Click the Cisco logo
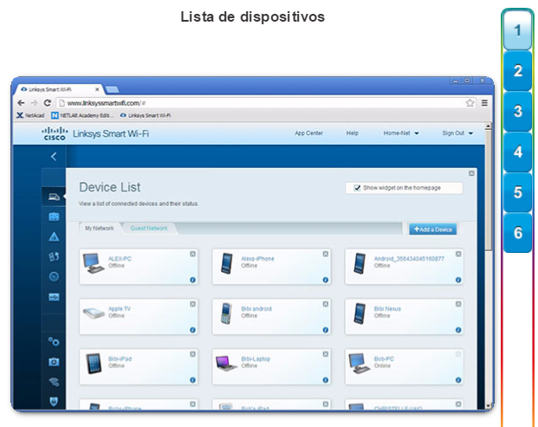Screen dimensions: 538x427 click(55, 133)
